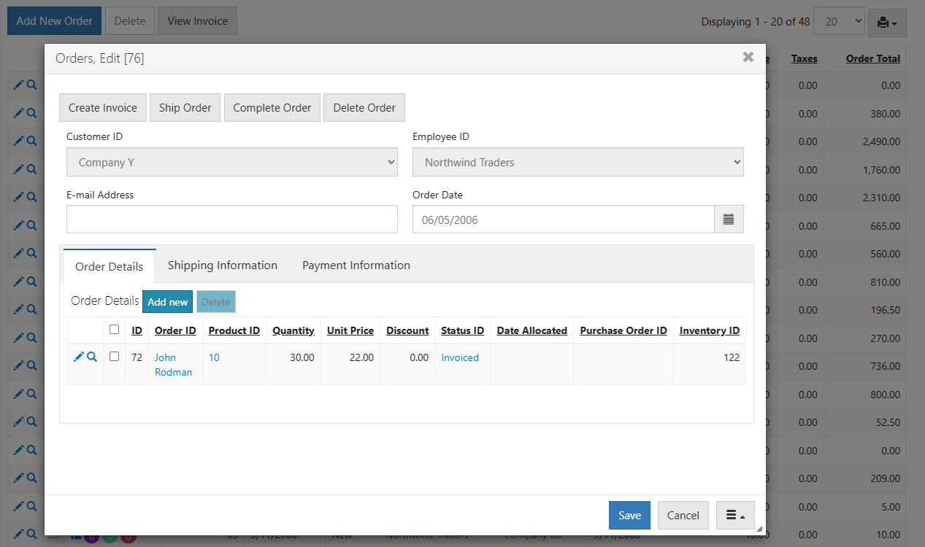Image resolution: width=925 pixels, height=547 pixels.
Task: Click Add new in Order Details
Action: [168, 302]
